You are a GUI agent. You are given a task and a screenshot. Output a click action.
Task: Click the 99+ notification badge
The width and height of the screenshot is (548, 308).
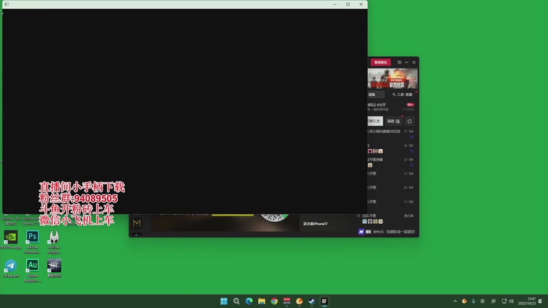coord(410,105)
